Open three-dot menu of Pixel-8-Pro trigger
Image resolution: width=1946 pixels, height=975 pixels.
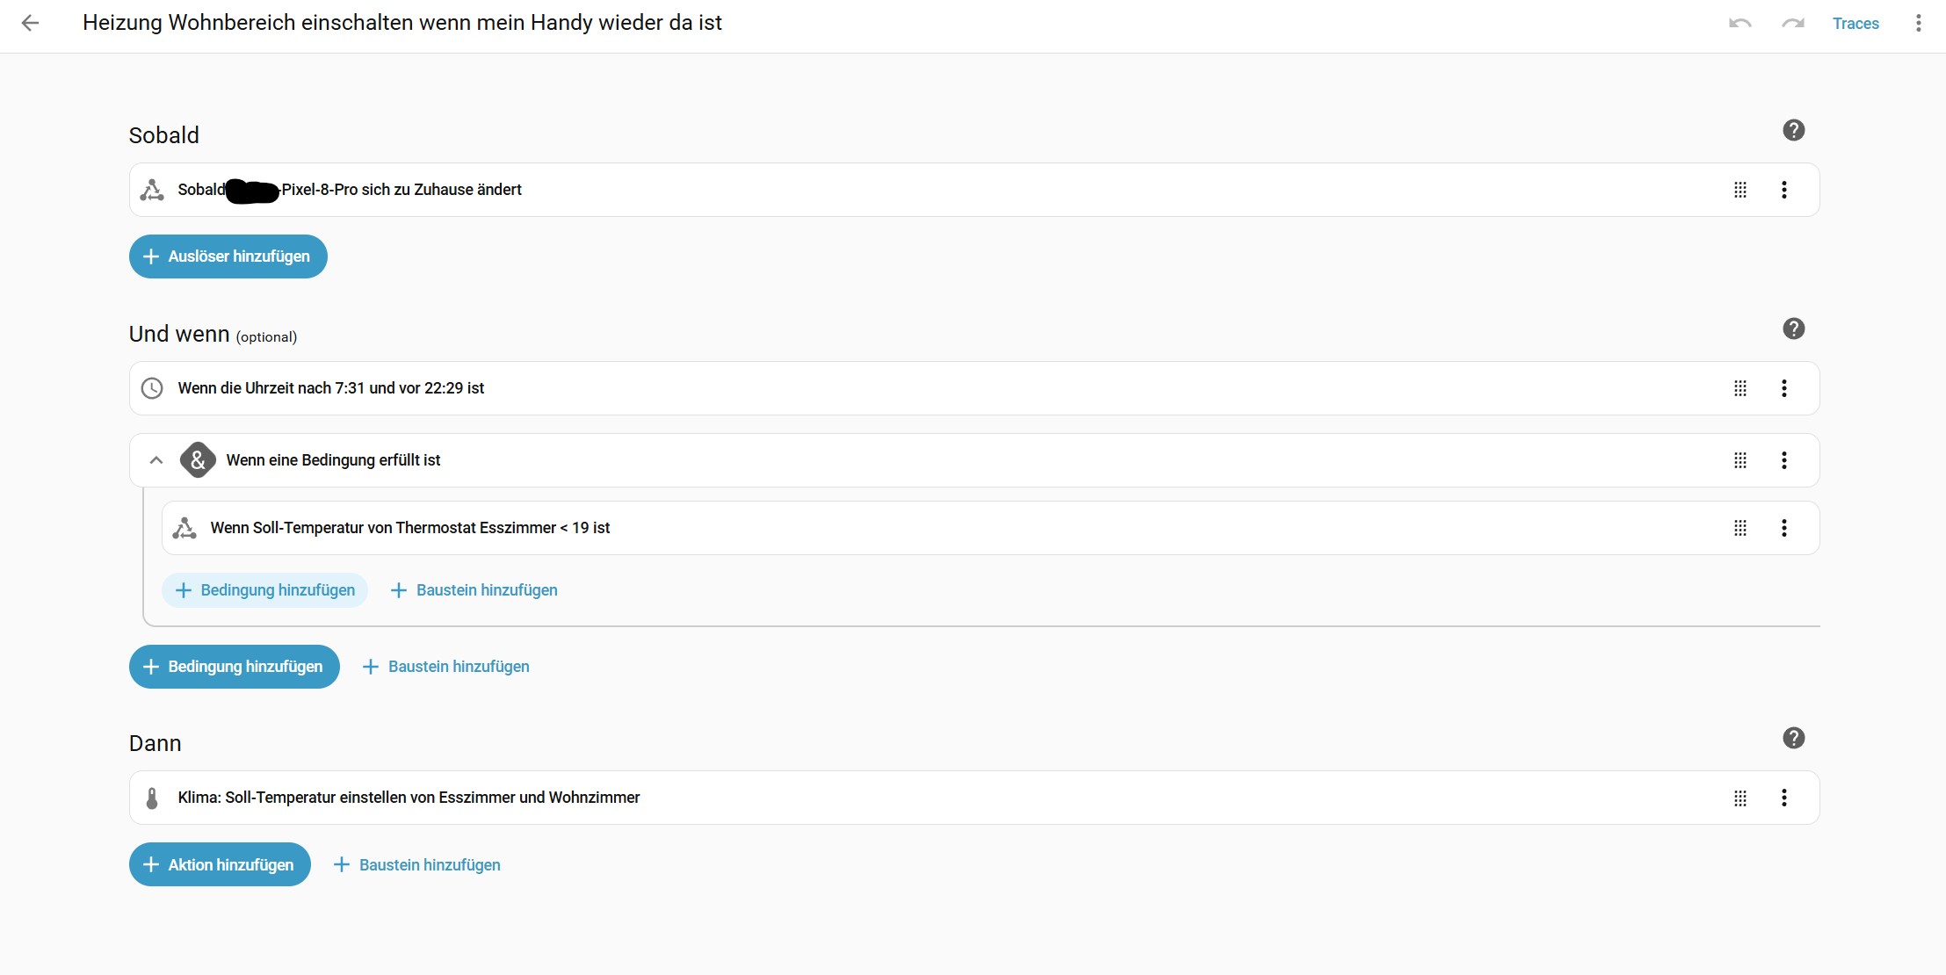coord(1783,190)
